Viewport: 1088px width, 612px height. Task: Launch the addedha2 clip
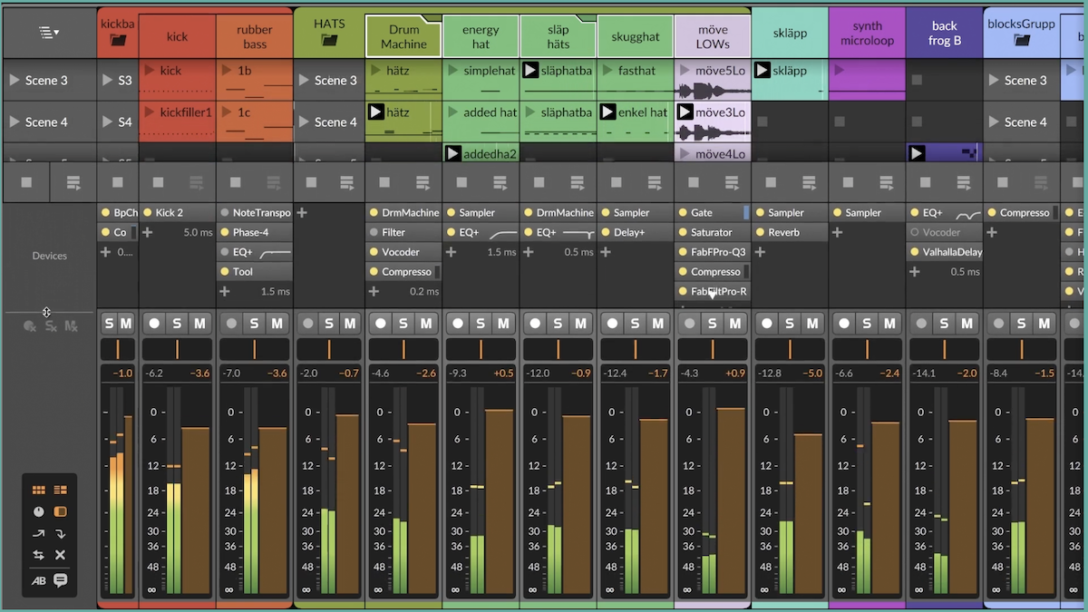coord(453,153)
